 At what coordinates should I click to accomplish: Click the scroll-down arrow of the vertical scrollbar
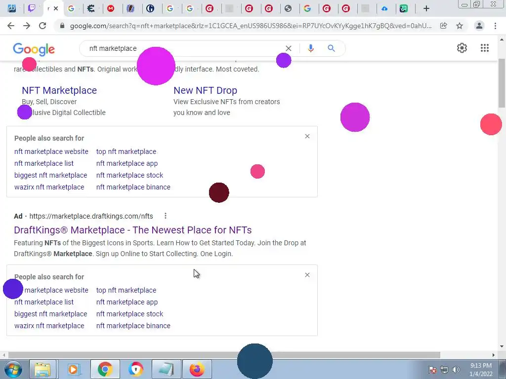[x=502, y=347]
